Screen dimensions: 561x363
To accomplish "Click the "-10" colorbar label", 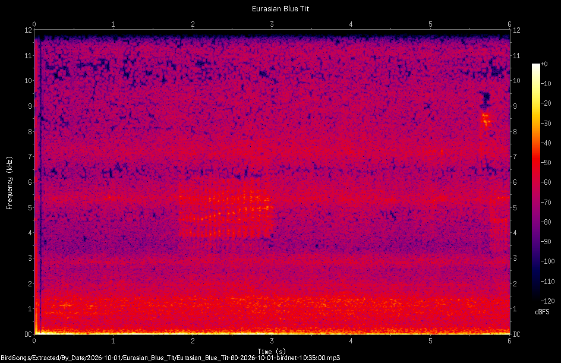I will (x=546, y=84).
